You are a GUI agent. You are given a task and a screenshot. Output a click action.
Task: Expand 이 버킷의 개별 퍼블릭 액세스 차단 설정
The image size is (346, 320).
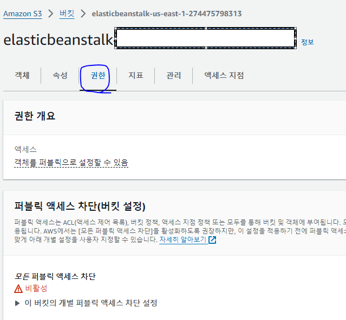pyautogui.click(x=86, y=303)
